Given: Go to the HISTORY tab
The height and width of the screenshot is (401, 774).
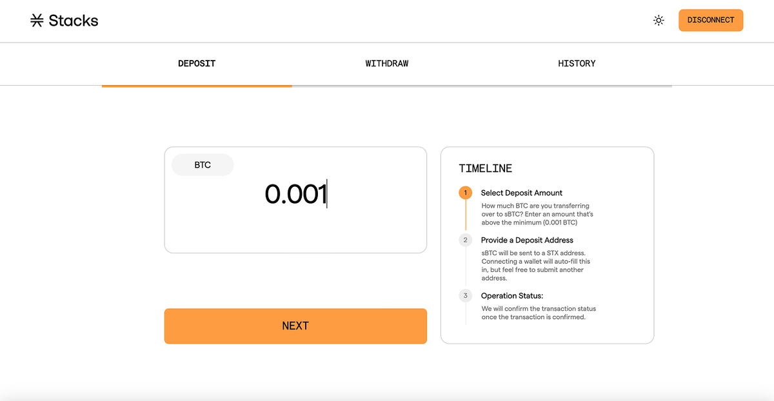Looking at the screenshot, I should tap(577, 64).
